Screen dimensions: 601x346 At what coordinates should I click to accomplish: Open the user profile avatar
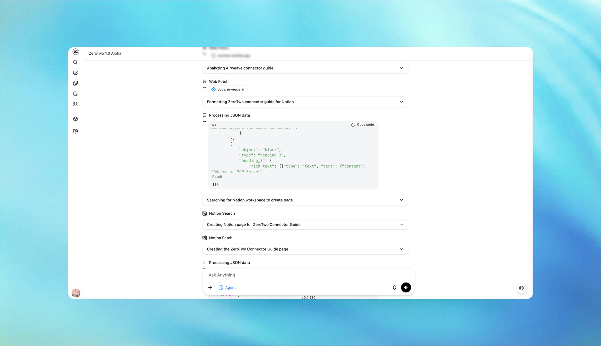(76, 293)
